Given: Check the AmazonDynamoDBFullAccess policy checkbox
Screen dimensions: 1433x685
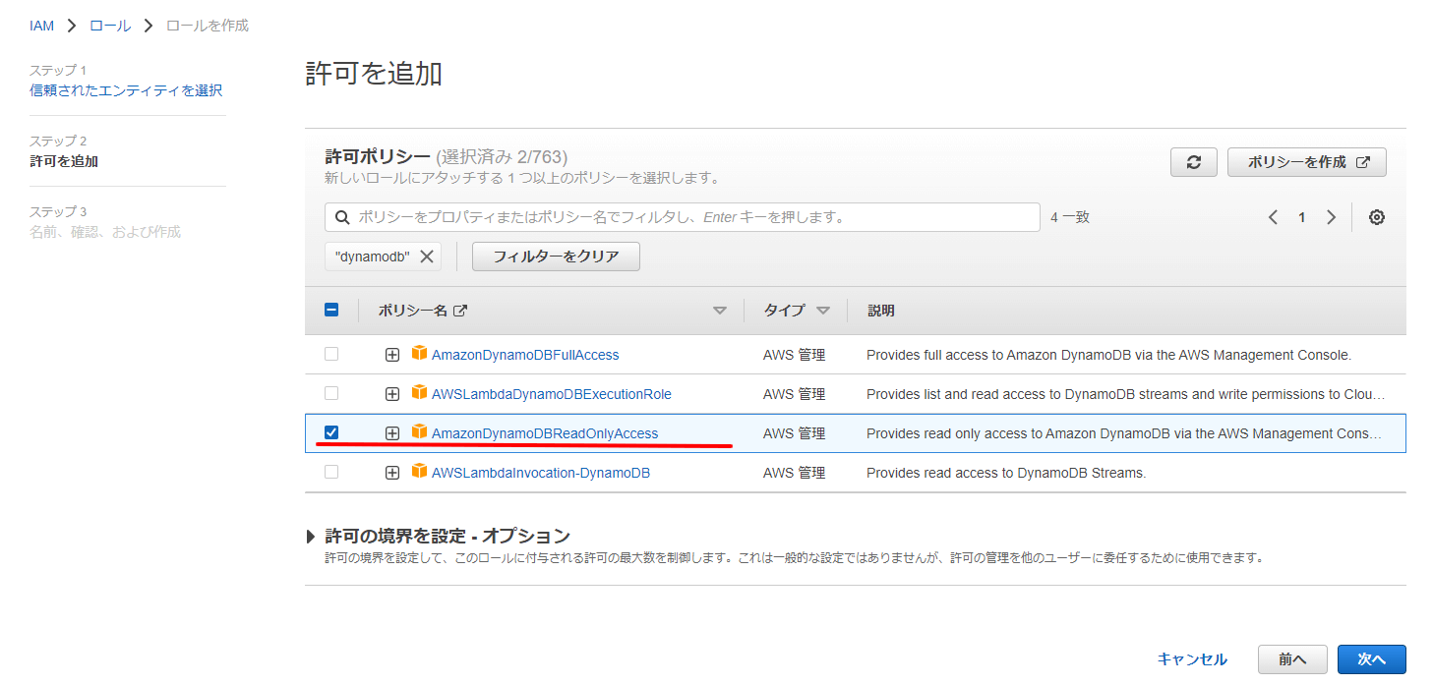Looking at the screenshot, I should tap(331, 354).
